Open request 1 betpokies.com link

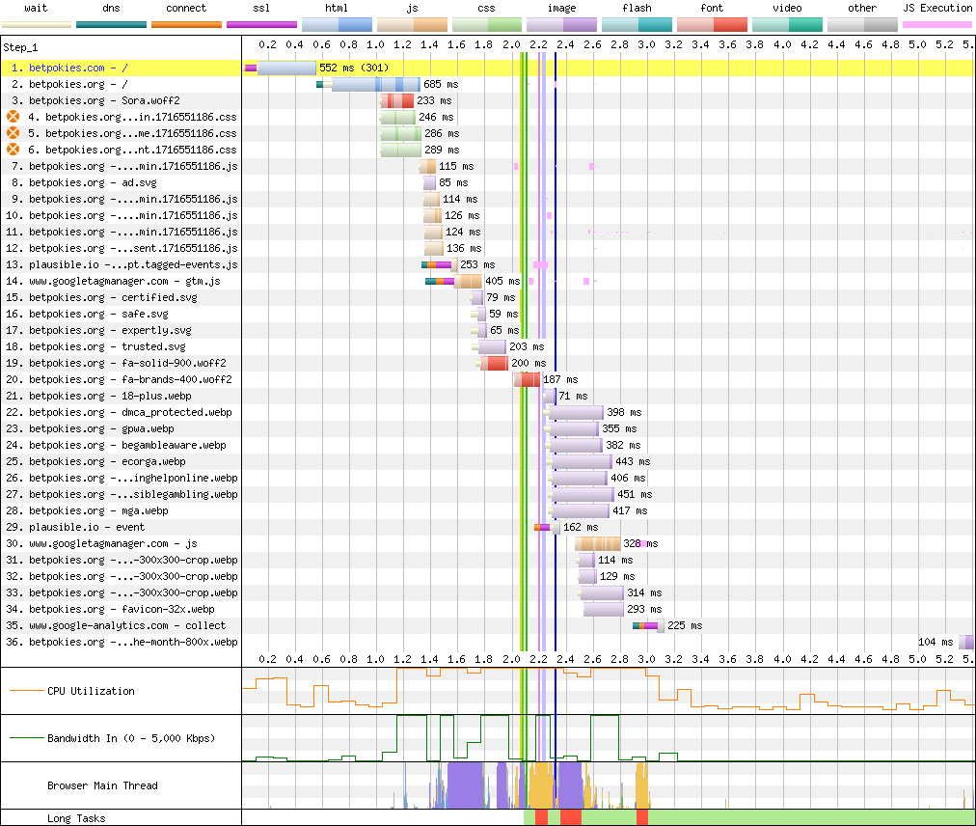point(78,68)
